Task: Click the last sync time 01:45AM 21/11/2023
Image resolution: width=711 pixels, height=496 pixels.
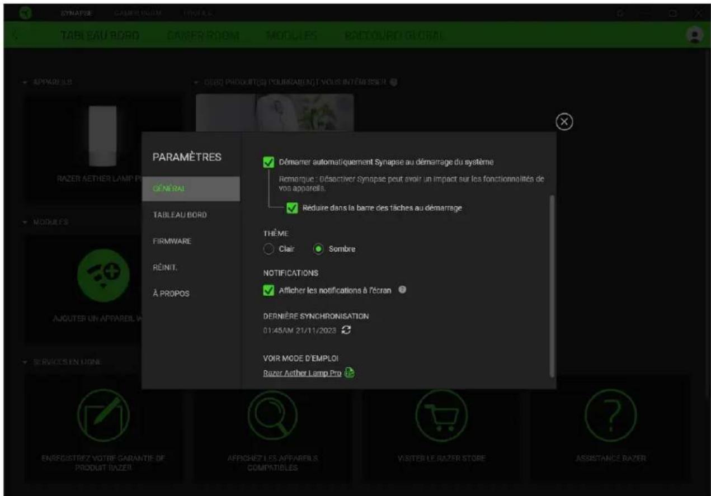Action: click(300, 330)
